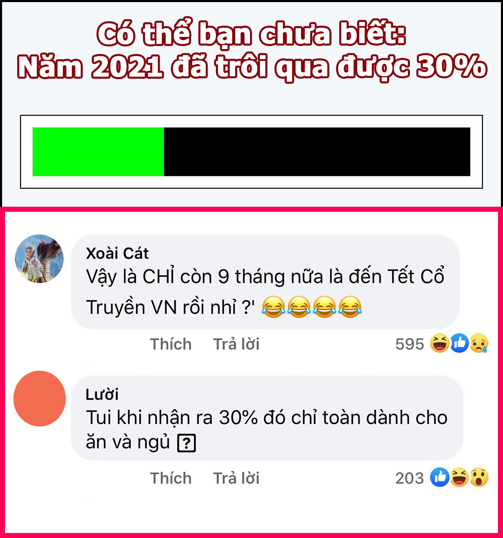Click Trả lời under Lười's comment
The image size is (503, 538).
(x=236, y=478)
